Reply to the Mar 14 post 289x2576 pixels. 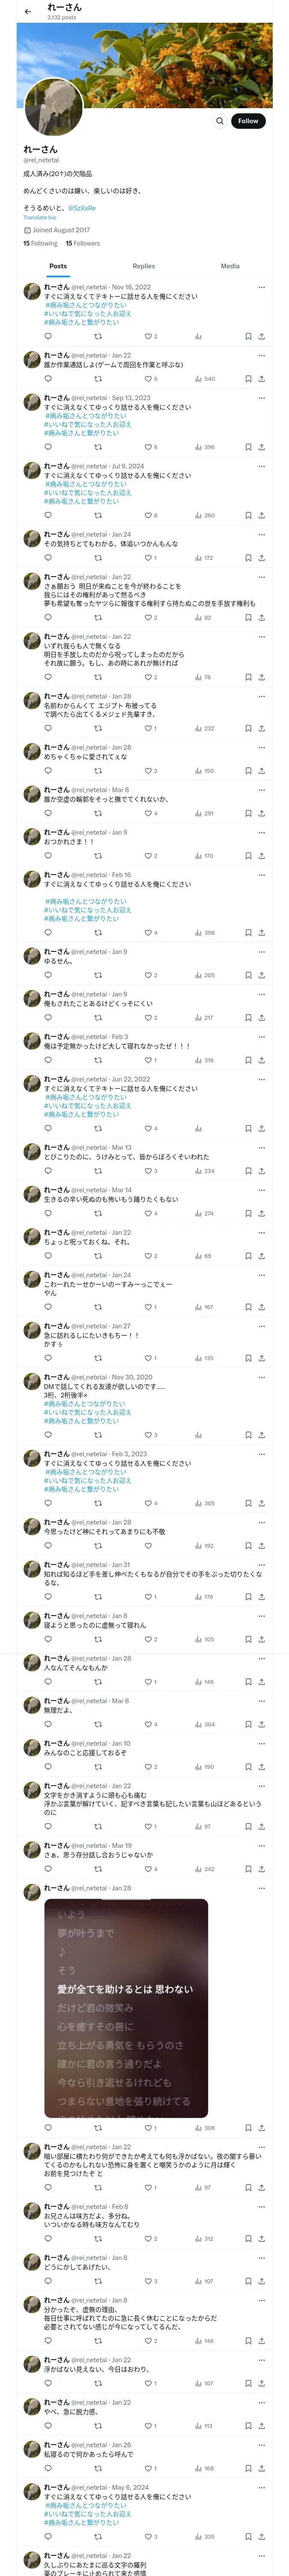pyautogui.click(x=48, y=1213)
